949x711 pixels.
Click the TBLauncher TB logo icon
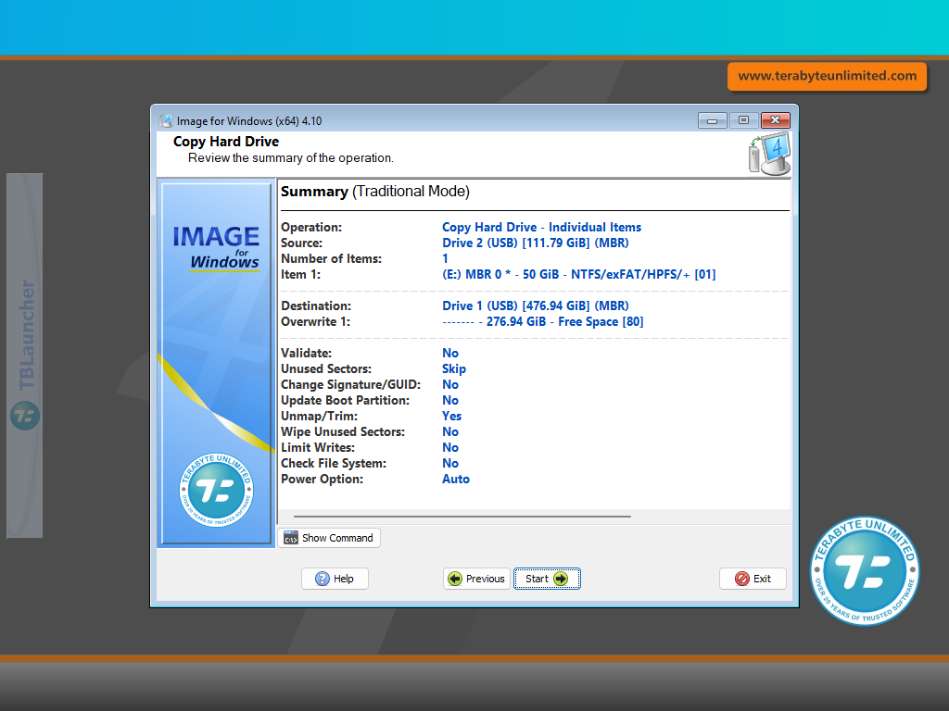[25, 416]
